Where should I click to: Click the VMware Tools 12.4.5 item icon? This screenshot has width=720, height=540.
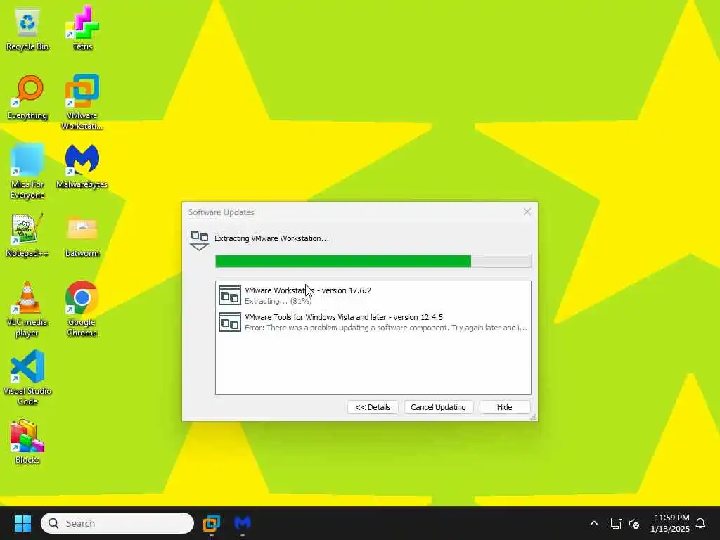point(230,322)
